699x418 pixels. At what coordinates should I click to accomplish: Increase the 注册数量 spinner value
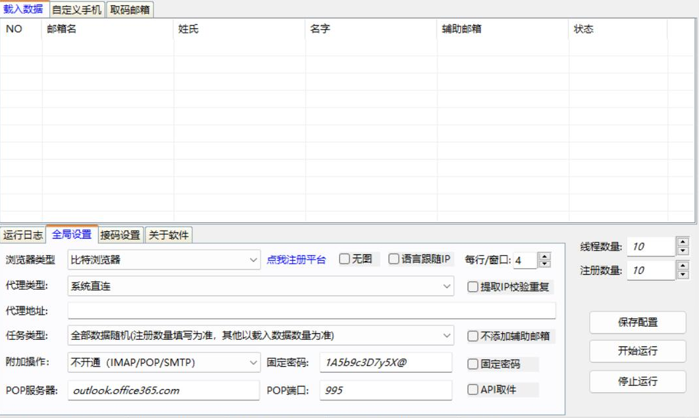pyautogui.click(x=683, y=266)
